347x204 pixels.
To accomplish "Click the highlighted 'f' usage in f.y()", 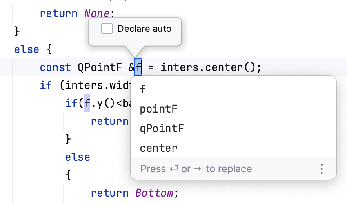I will pos(87,102).
